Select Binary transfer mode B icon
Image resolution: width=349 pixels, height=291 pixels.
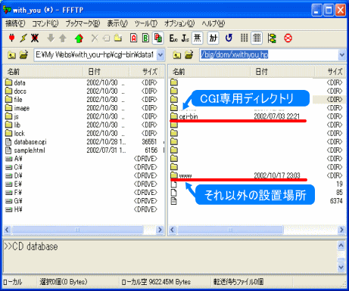[x=145, y=39]
